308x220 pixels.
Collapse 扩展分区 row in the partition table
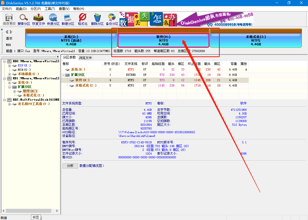pos(63,75)
